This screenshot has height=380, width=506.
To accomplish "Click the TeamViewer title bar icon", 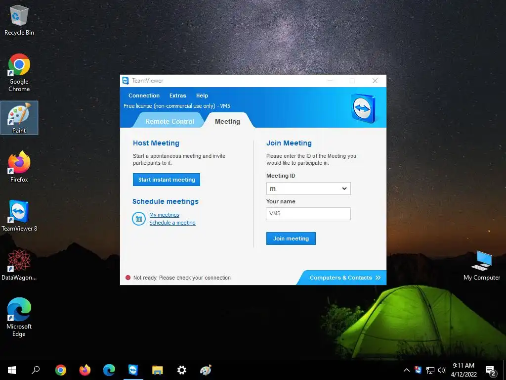I will (126, 81).
